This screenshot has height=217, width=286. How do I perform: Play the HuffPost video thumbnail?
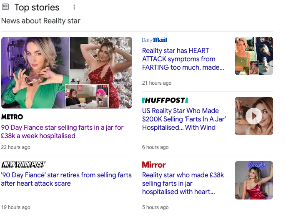(254, 116)
